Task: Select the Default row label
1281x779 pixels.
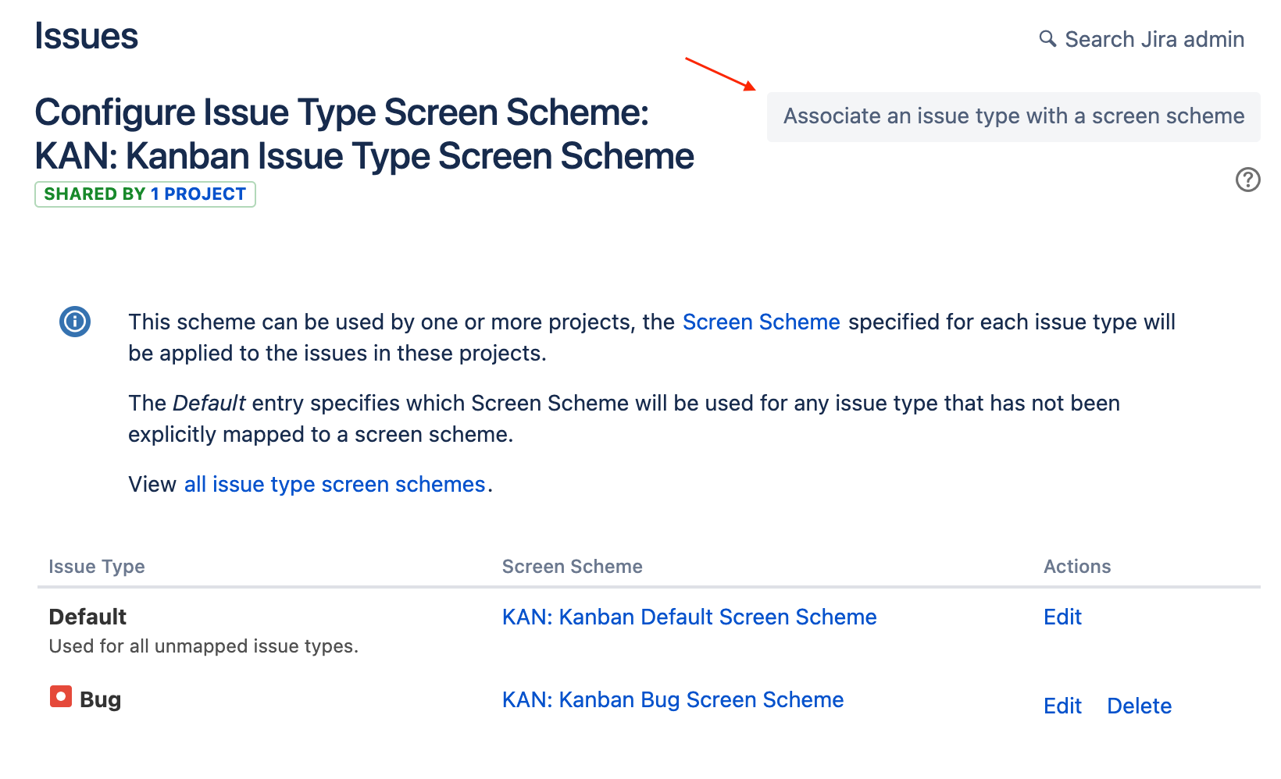Action: pos(87,617)
